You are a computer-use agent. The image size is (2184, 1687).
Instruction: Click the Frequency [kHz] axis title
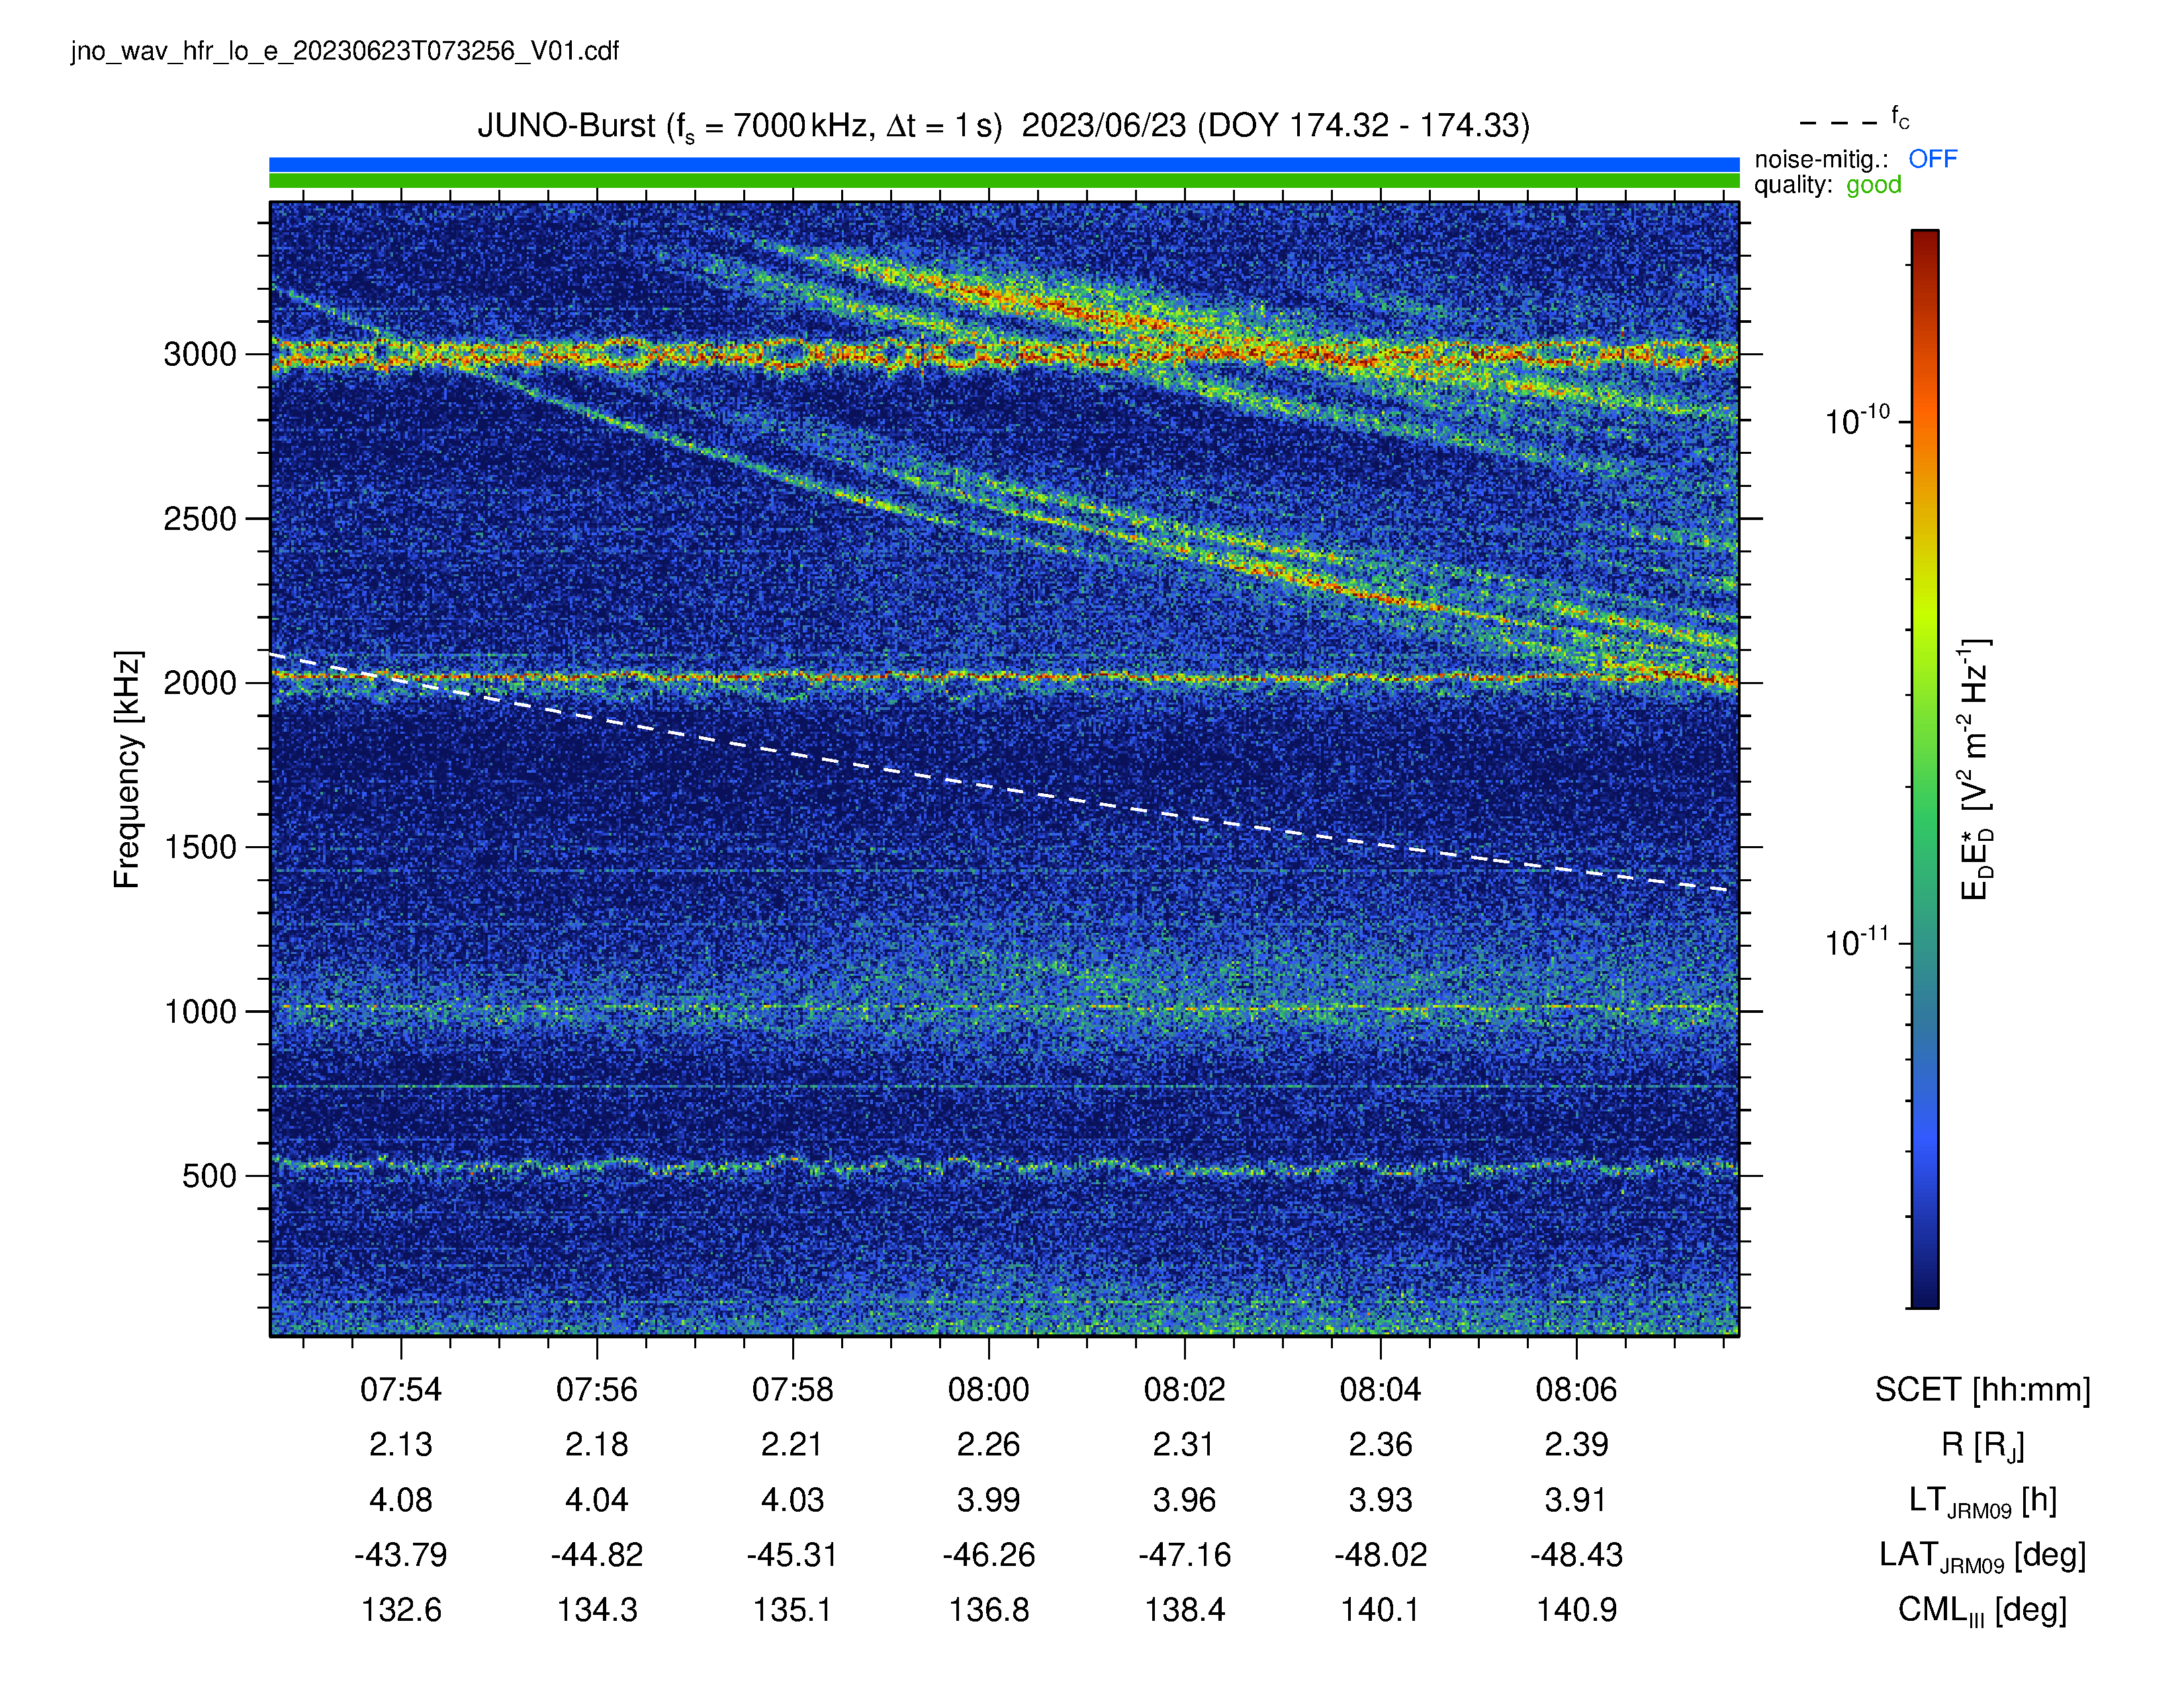click(127, 769)
